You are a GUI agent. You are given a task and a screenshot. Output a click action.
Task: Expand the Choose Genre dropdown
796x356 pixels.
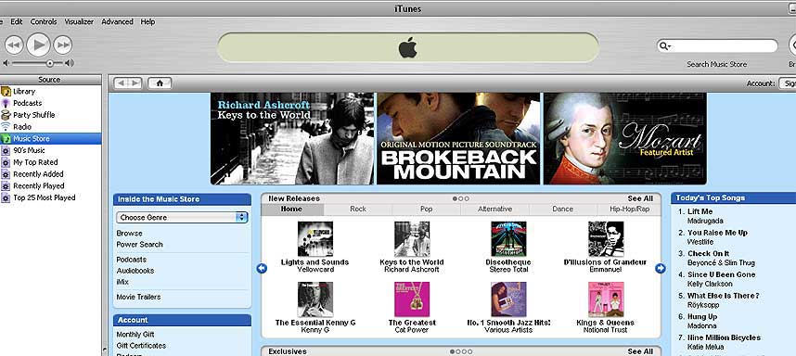182,218
